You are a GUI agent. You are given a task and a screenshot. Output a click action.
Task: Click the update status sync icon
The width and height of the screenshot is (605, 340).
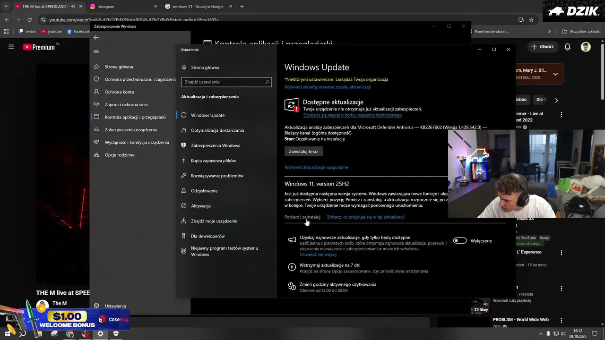click(x=292, y=105)
